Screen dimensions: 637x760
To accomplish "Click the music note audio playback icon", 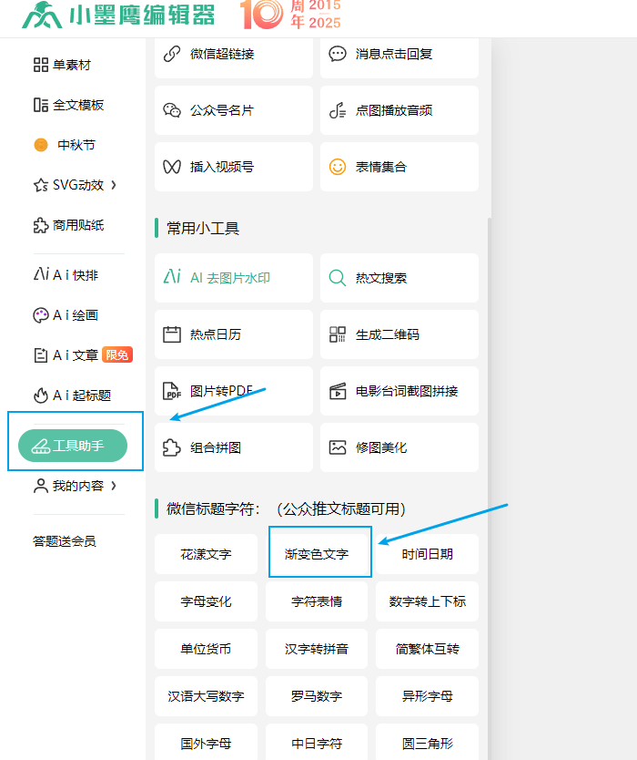I will (x=338, y=110).
